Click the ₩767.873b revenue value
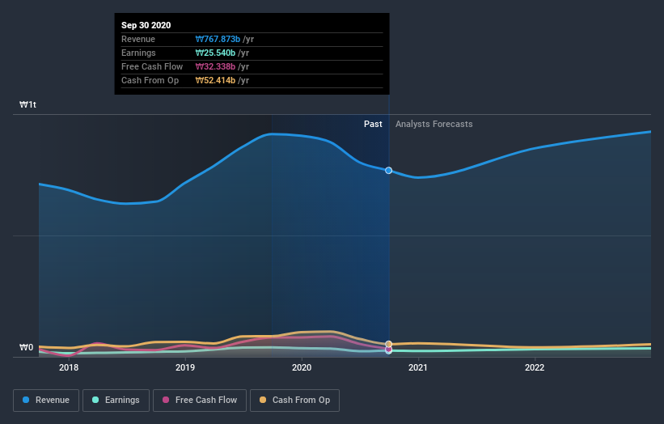 click(218, 39)
